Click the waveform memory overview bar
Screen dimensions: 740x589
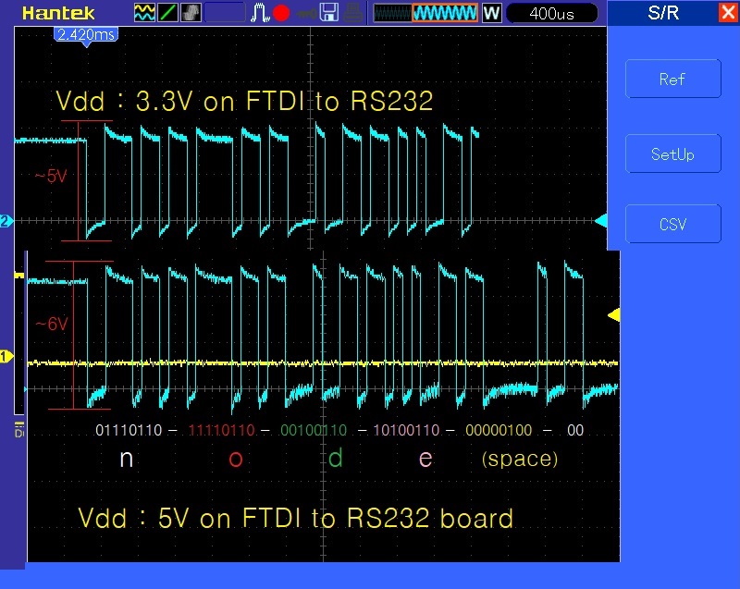(425, 13)
